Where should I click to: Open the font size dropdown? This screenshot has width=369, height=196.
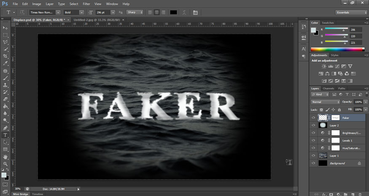(x=113, y=13)
